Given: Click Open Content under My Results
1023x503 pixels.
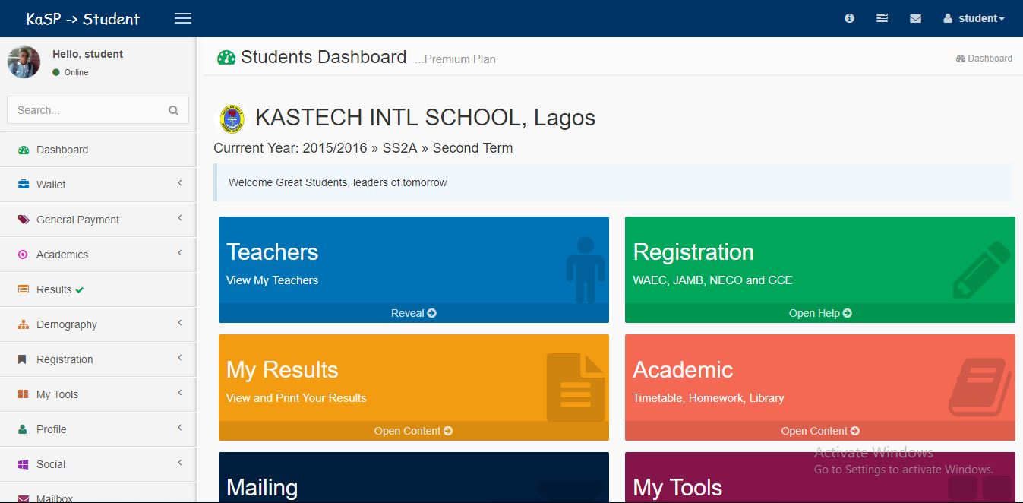Looking at the screenshot, I should coord(413,431).
